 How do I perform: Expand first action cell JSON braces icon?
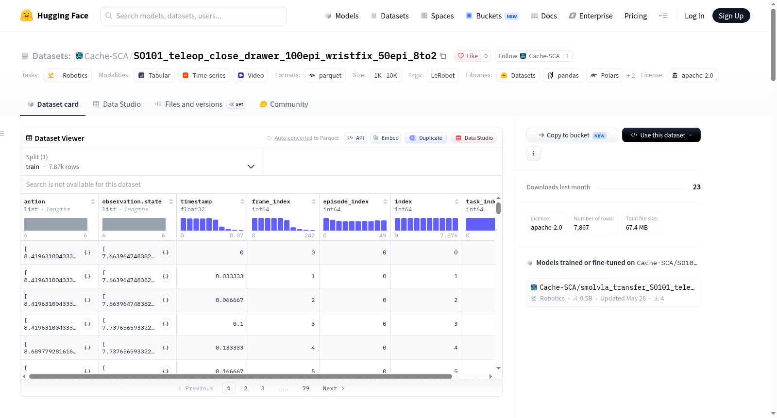pos(87,252)
